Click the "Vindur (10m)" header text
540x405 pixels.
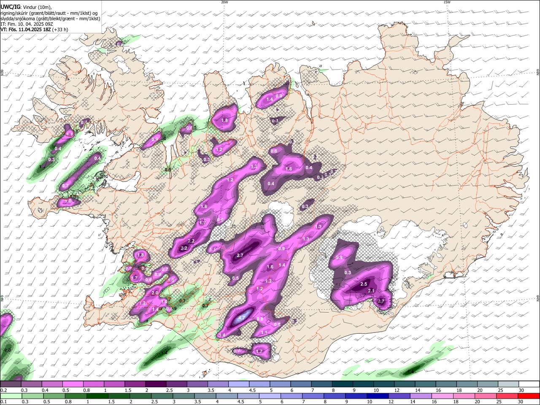pyautogui.click(x=37, y=7)
